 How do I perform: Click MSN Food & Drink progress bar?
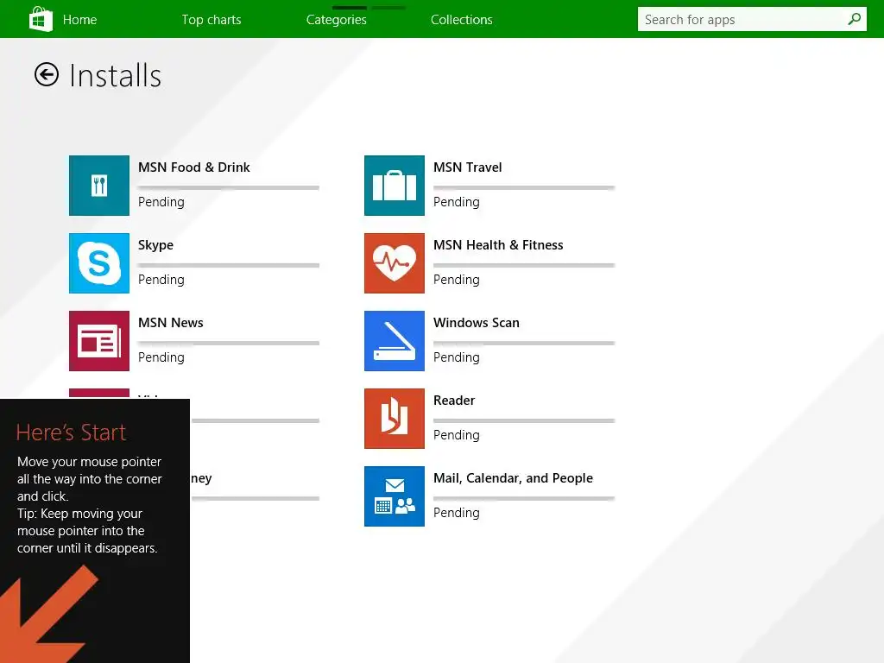click(228, 187)
